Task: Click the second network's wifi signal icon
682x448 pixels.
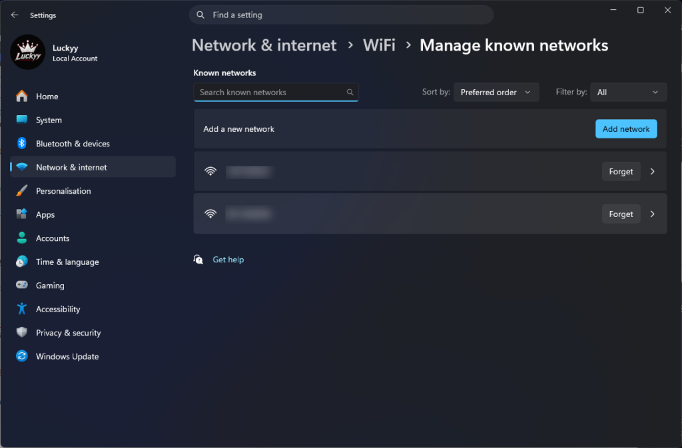Action: pos(210,214)
